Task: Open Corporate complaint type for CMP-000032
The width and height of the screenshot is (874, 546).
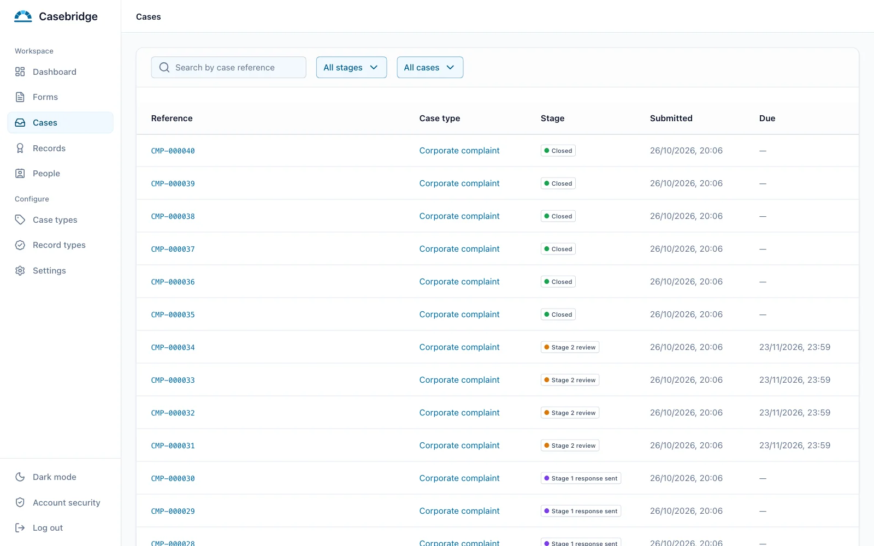Action: [459, 413]
